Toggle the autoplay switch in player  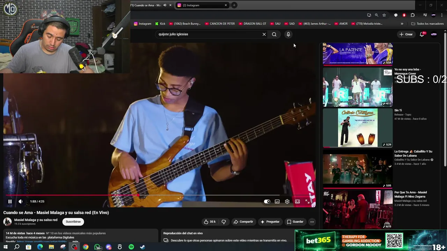click(267, 201)
